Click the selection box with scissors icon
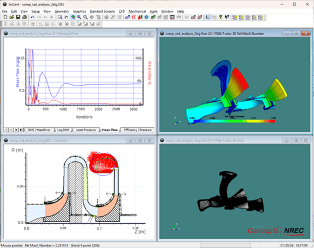 pos(98,17)
